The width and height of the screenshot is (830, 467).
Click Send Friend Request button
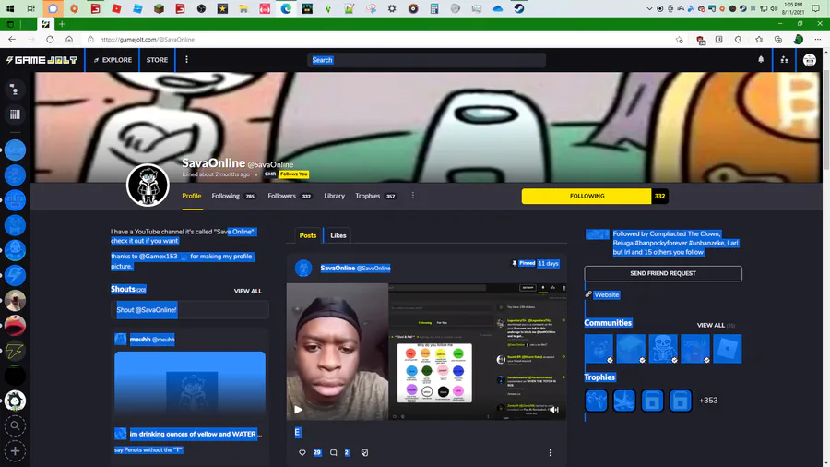click(663, 273)
